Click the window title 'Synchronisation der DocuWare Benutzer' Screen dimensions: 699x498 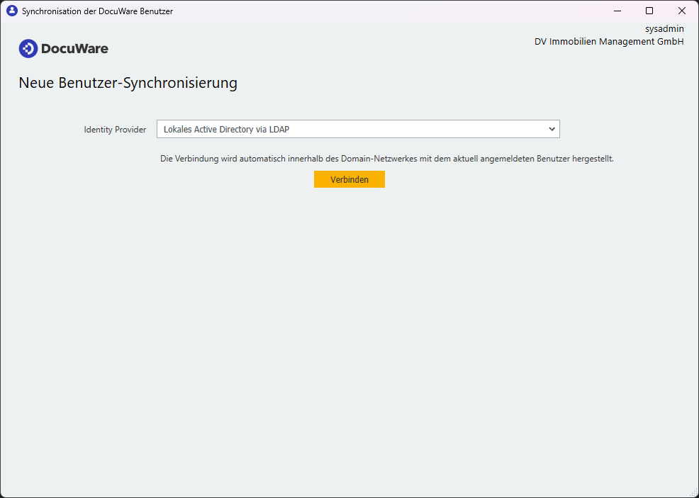pos(97,11)
